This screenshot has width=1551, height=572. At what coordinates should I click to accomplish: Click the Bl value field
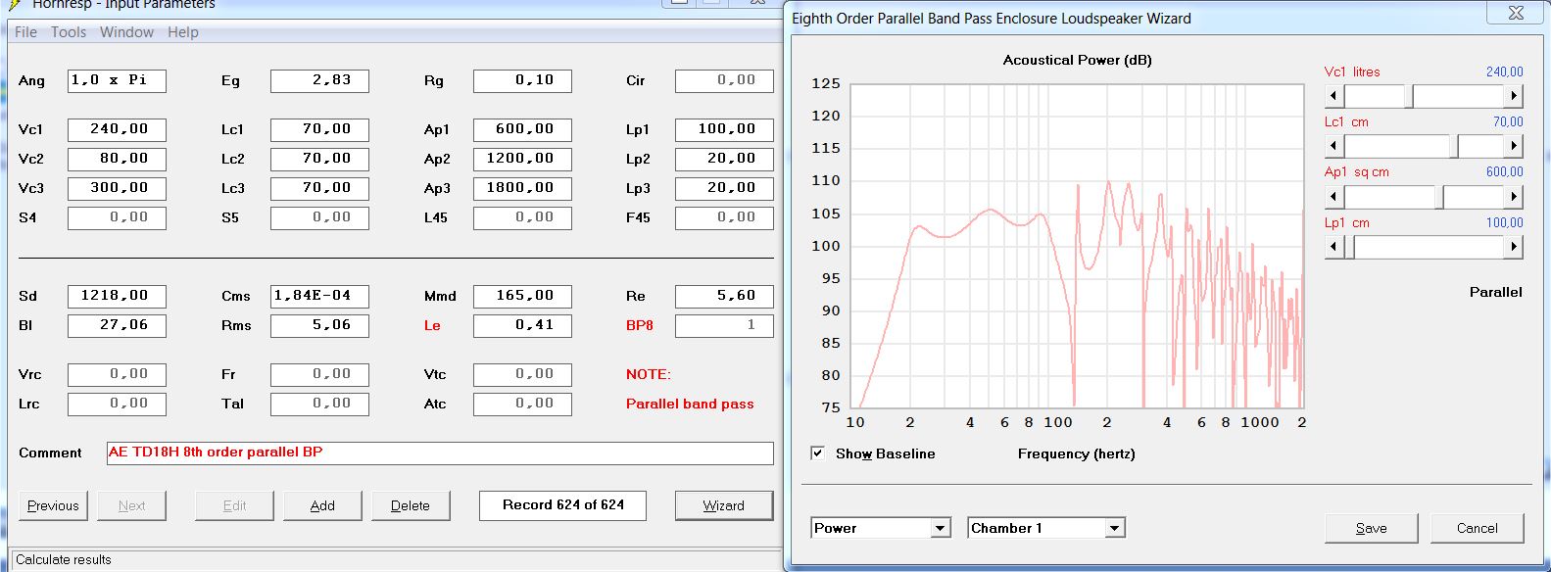point(117,325)
